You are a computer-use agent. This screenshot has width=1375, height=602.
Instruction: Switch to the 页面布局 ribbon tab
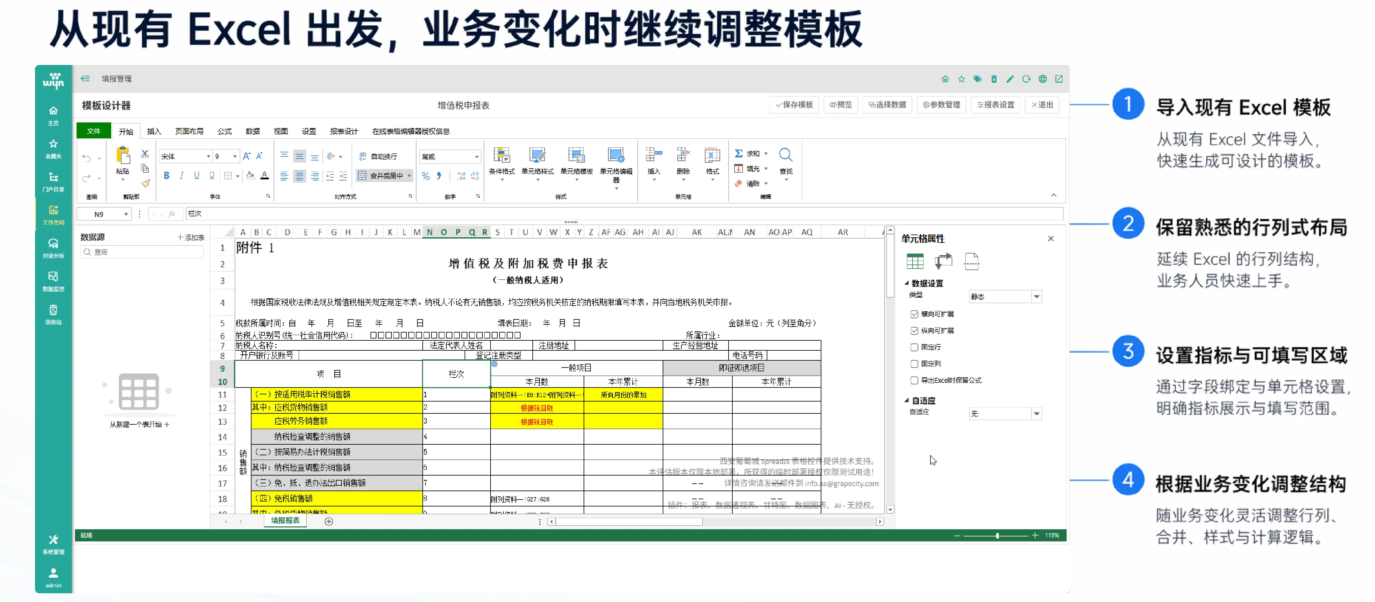(189, 131)
